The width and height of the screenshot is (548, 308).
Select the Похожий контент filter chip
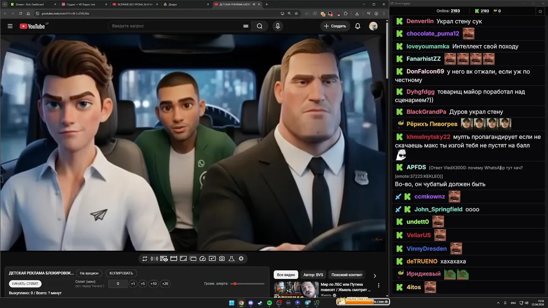(347, 275)
